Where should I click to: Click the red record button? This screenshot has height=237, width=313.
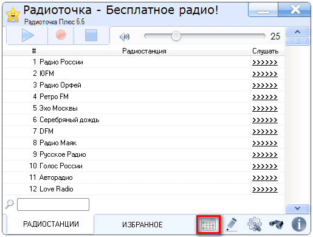coord(61,35)
